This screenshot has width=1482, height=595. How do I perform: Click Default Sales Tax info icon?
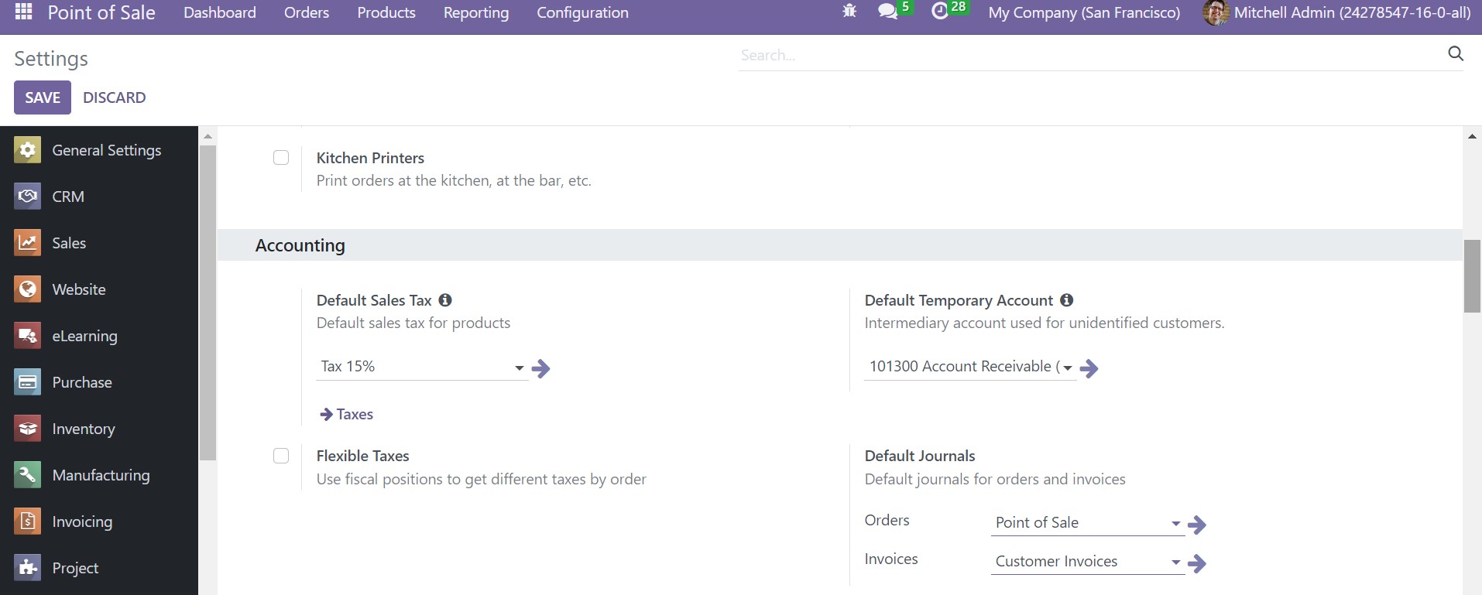click(x=445, y=300)
